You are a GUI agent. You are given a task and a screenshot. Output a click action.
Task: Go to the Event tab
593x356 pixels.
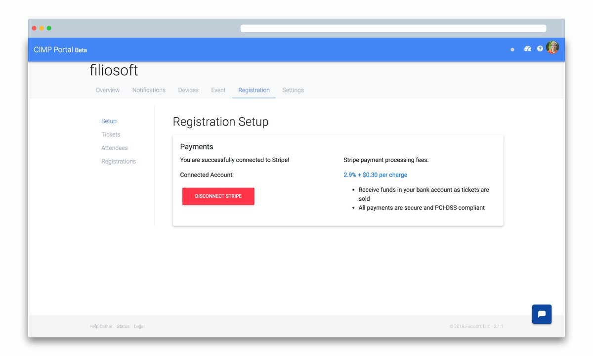[x=218, y=90]
